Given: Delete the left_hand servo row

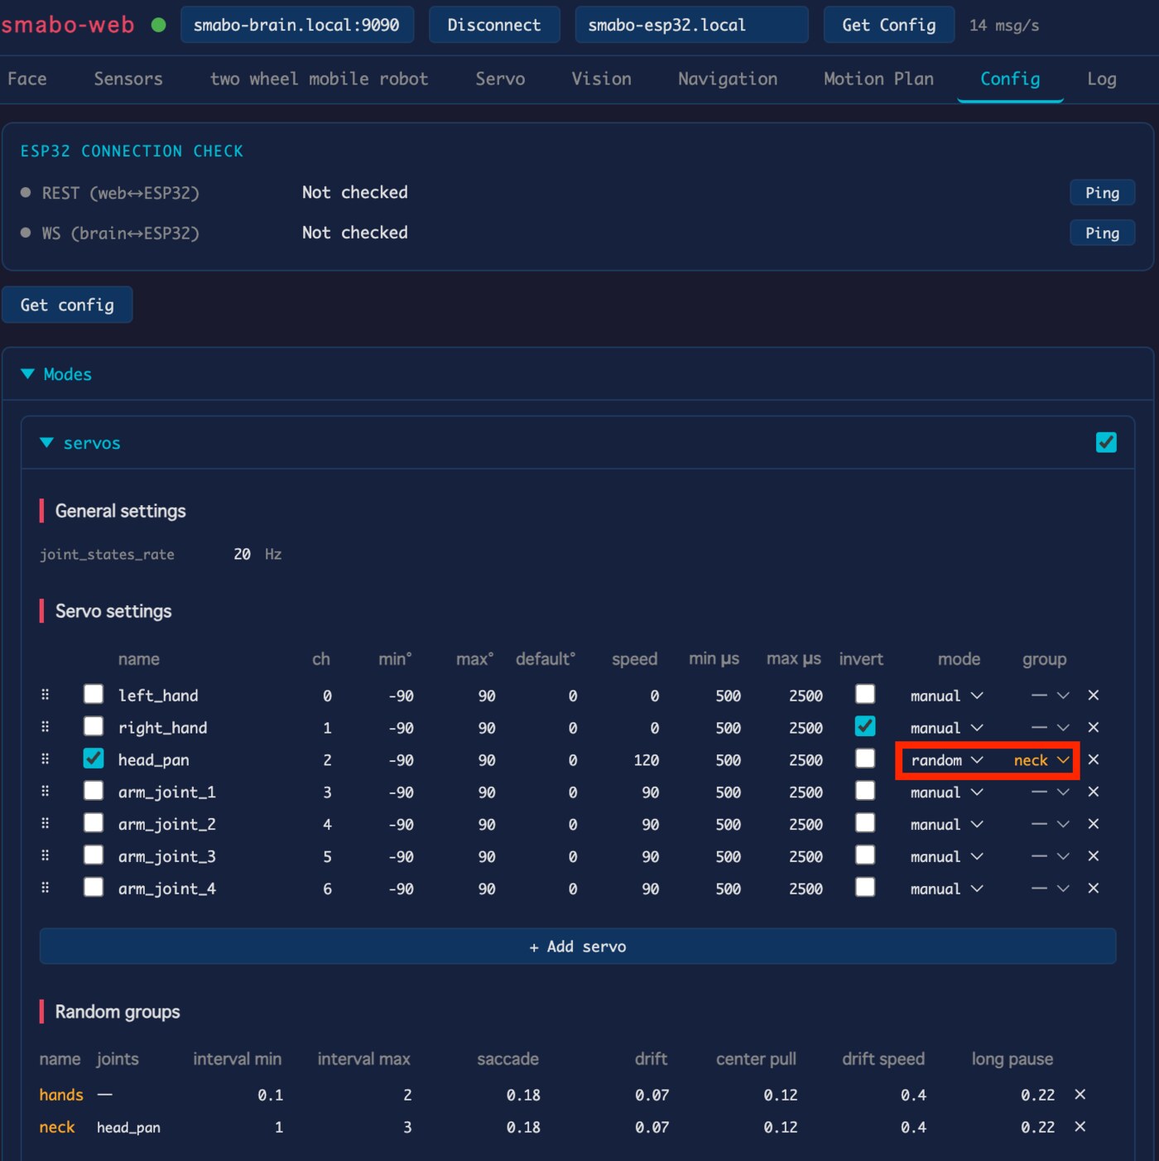Looking at the screenshot, I should click(1093, 696).
